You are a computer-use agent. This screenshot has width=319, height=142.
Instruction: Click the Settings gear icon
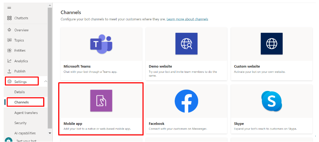point(10,82)
